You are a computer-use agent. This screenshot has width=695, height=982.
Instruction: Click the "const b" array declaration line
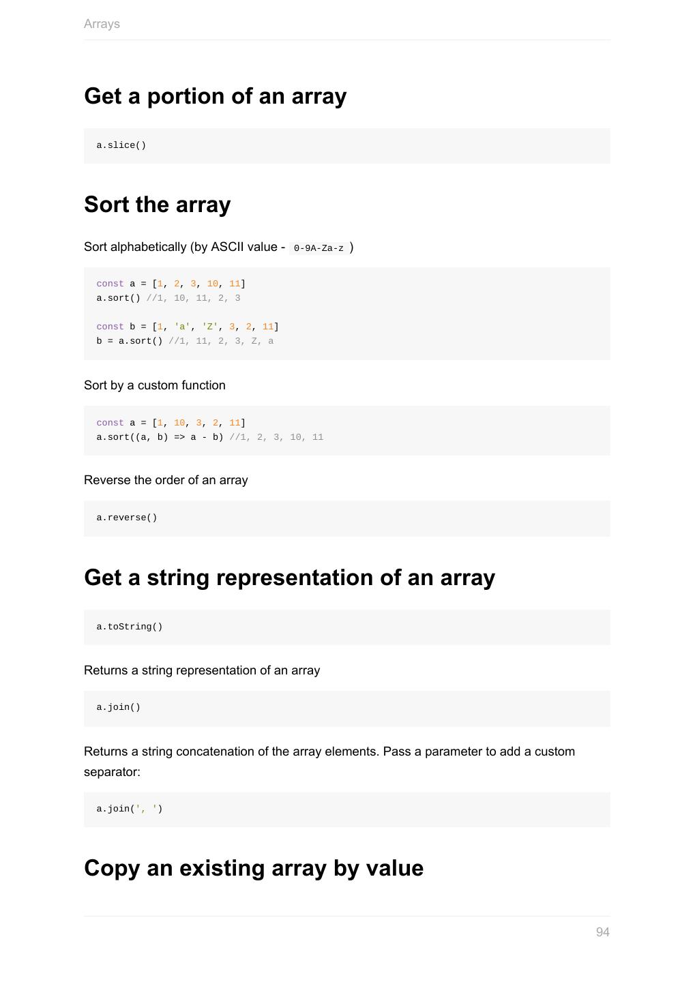coord(188,327)
